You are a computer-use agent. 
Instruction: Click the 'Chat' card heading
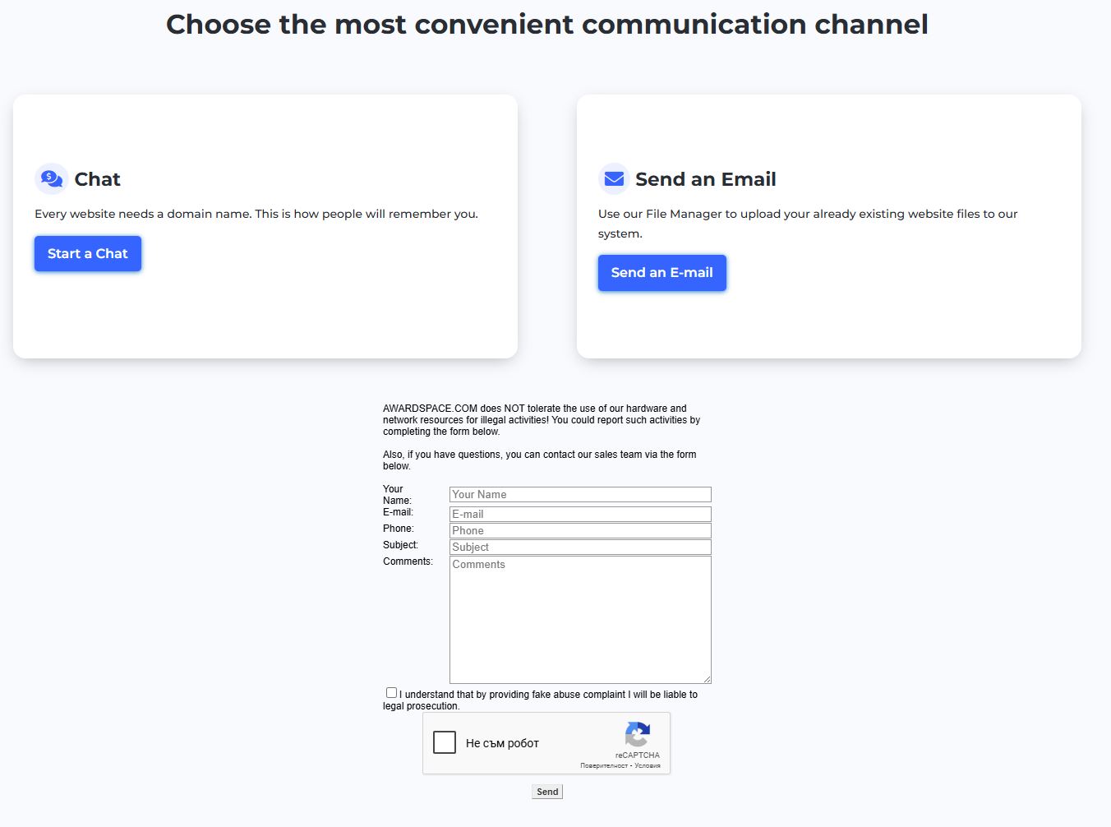coord(97,179)
